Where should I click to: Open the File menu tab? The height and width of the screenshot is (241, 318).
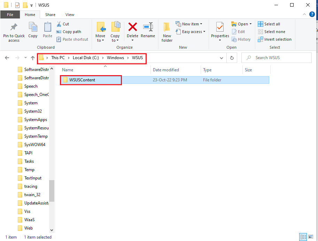coord(10,15)
